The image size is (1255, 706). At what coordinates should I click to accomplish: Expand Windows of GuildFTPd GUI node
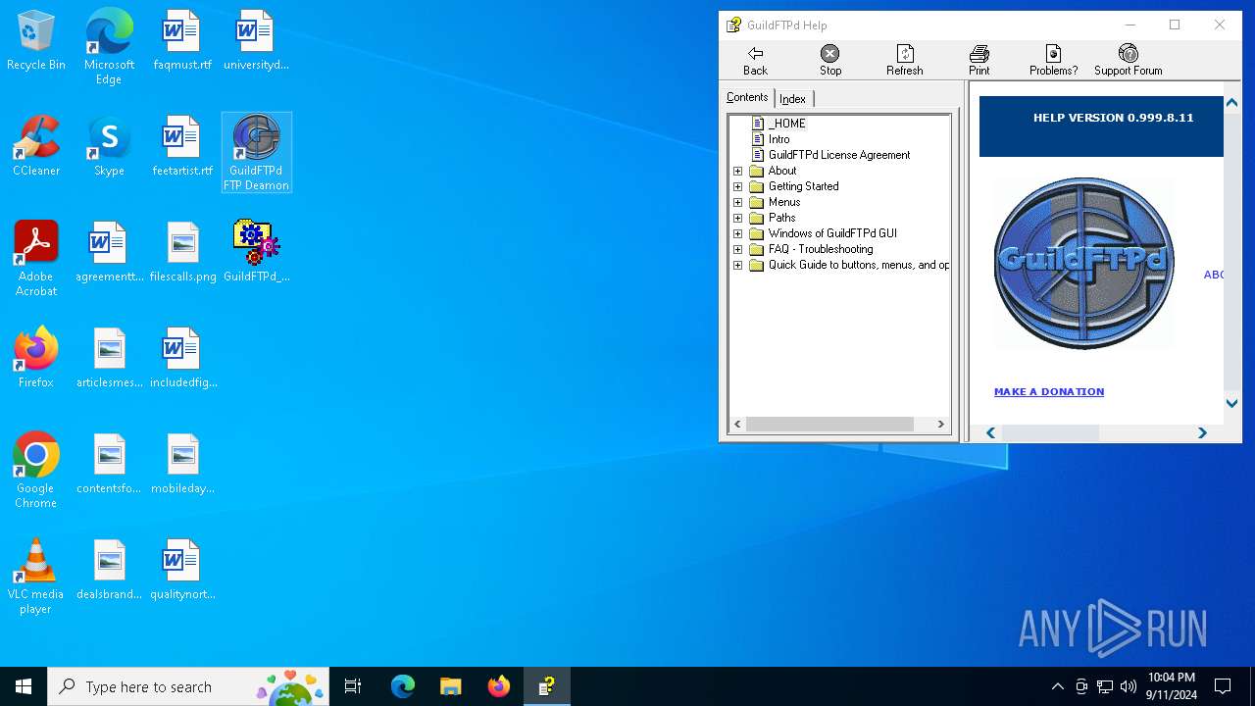click(738, 233)
